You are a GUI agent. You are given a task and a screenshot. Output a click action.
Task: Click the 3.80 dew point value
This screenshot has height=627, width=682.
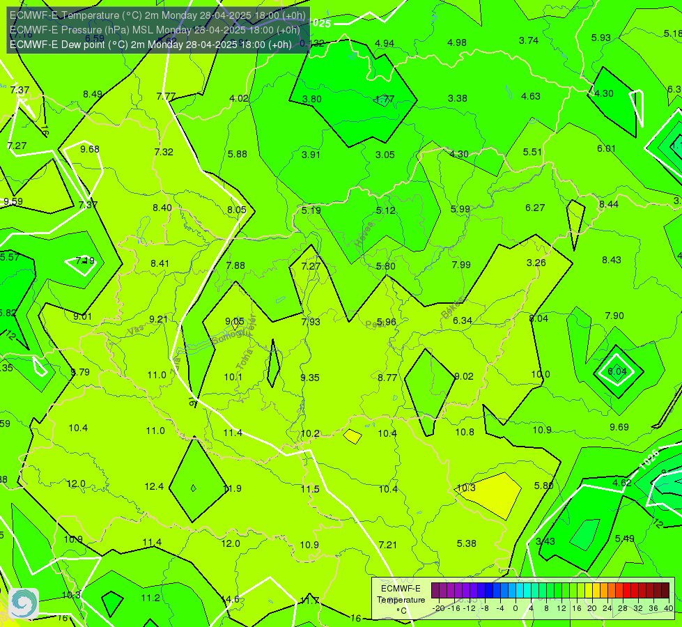[312, 99]
